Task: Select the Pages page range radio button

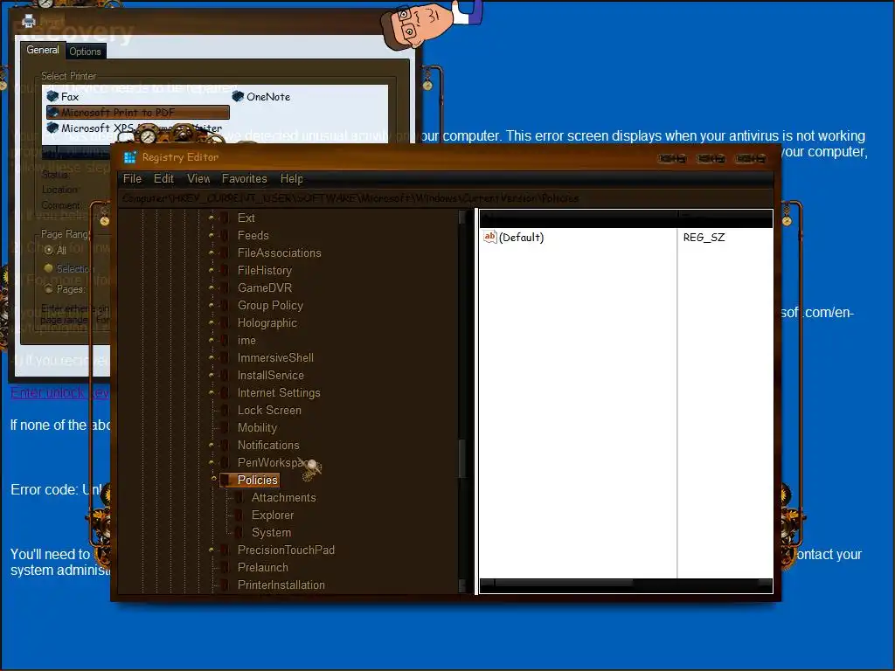Action: 49,289
